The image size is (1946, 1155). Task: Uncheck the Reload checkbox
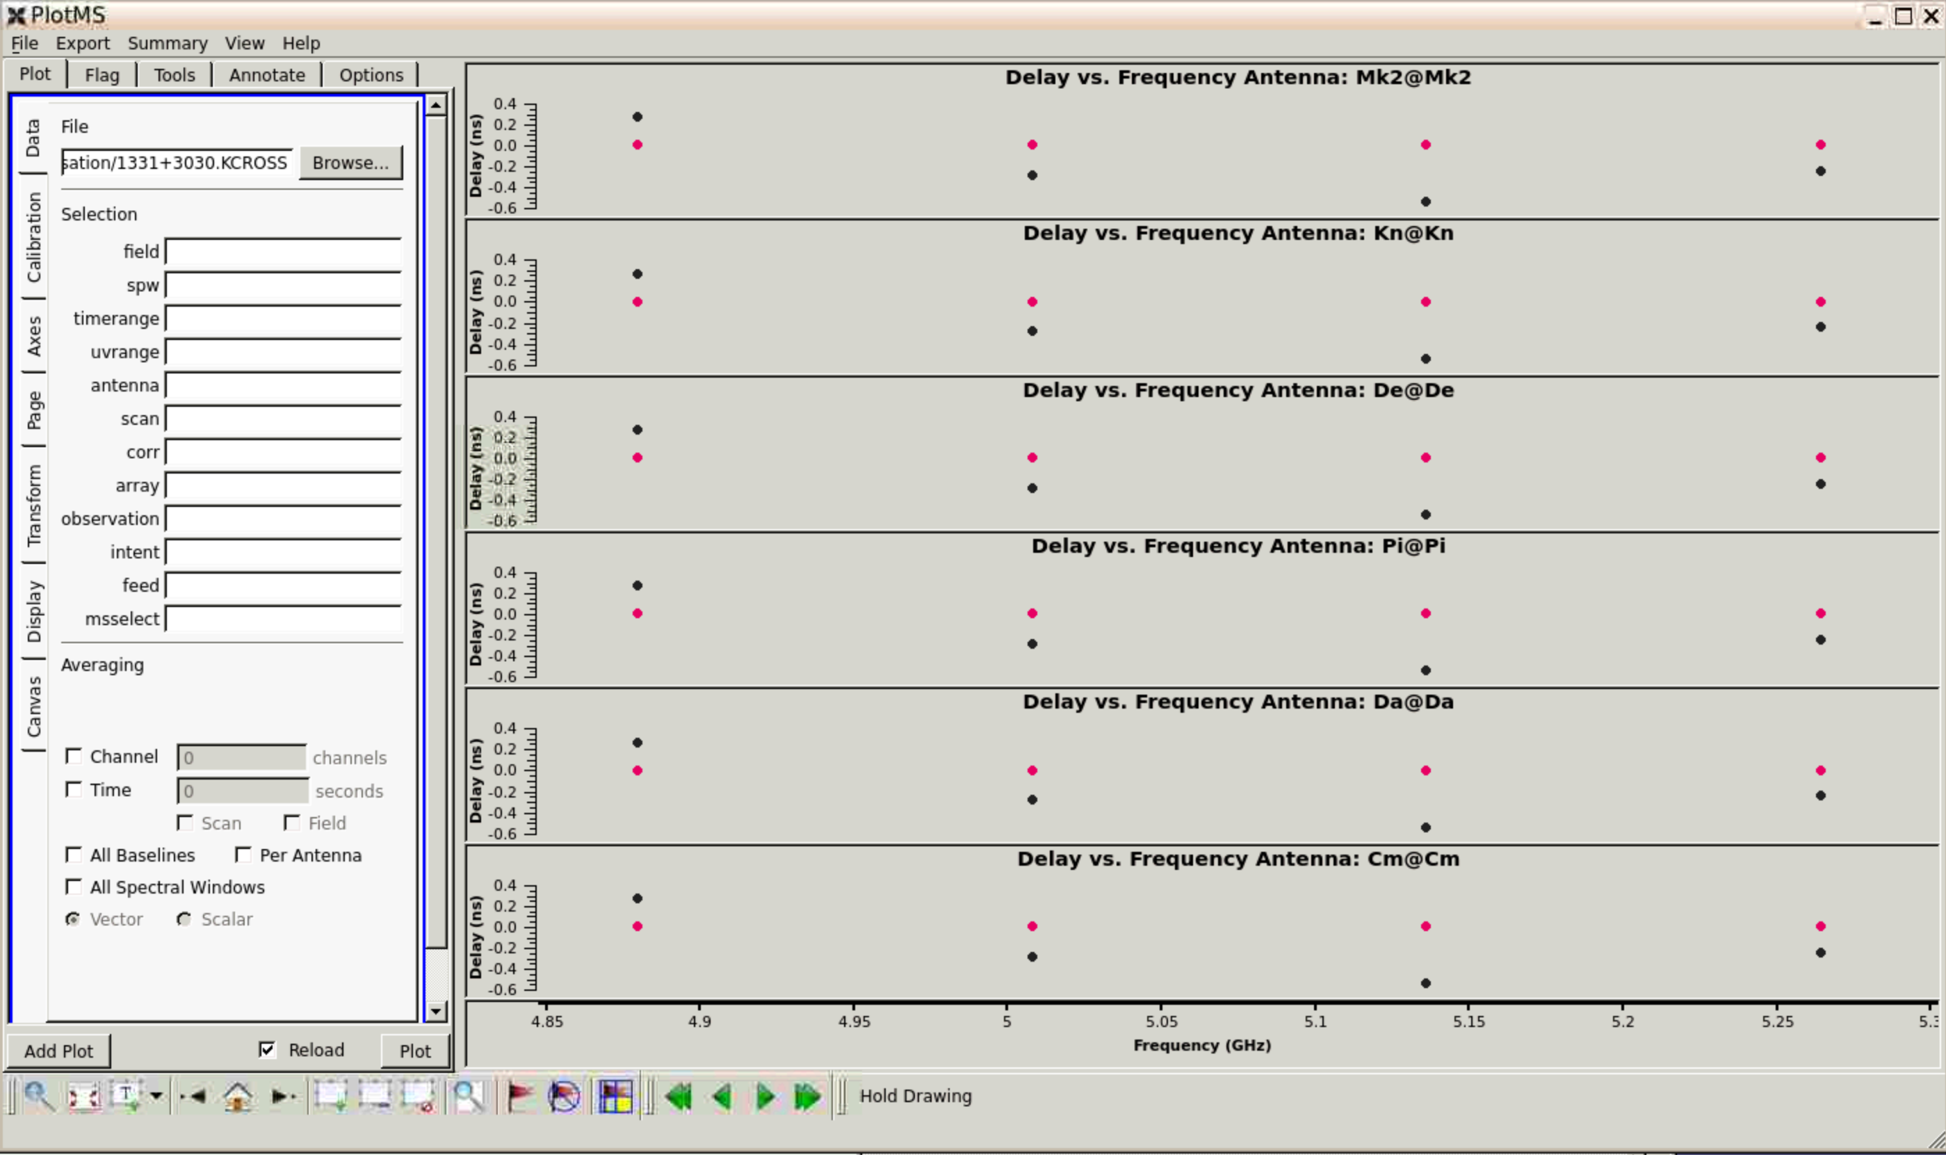pos(267,1049)
